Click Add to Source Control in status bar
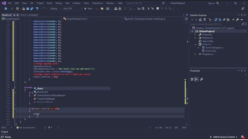 pos(224,137)
